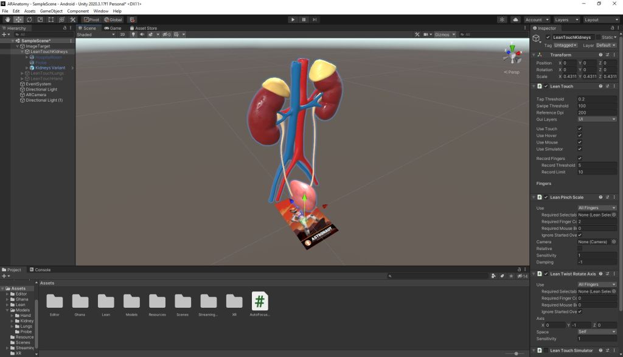Select the Rect transform tool

[51, 19]
